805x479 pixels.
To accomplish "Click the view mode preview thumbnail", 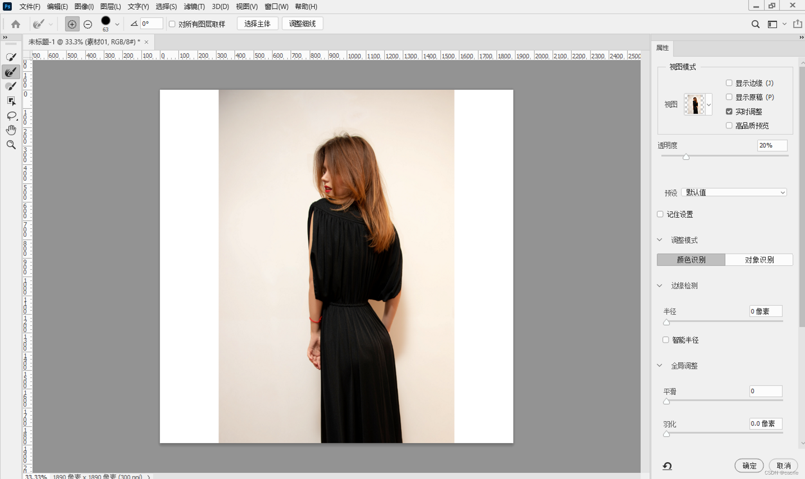I will click(x=695, y=105).
